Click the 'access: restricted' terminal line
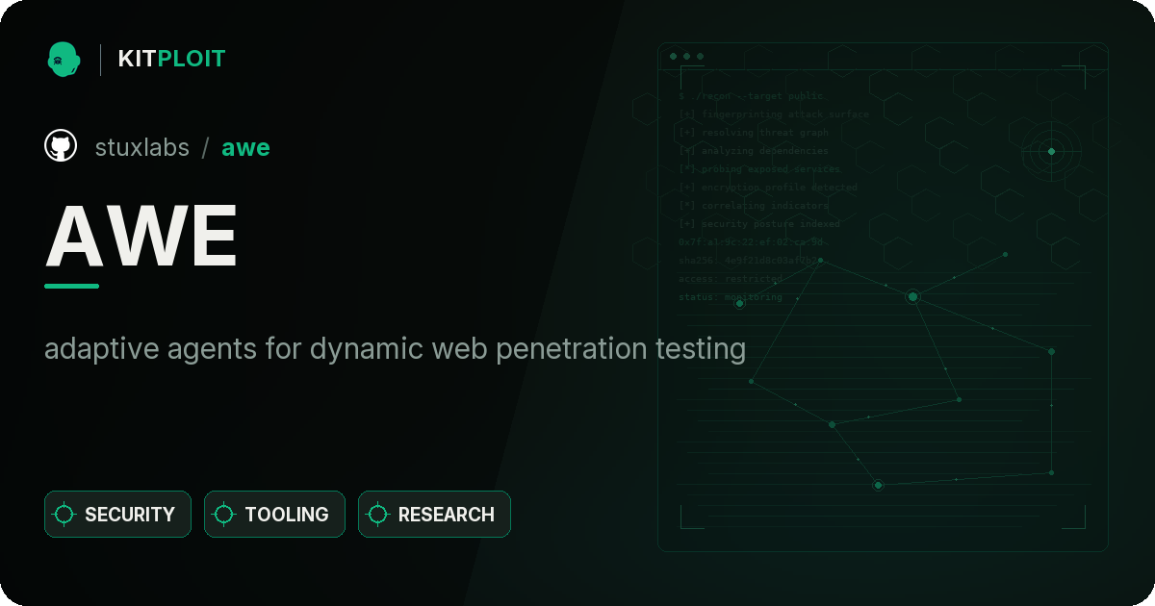The image size is (1155, 606). point(731,279)
